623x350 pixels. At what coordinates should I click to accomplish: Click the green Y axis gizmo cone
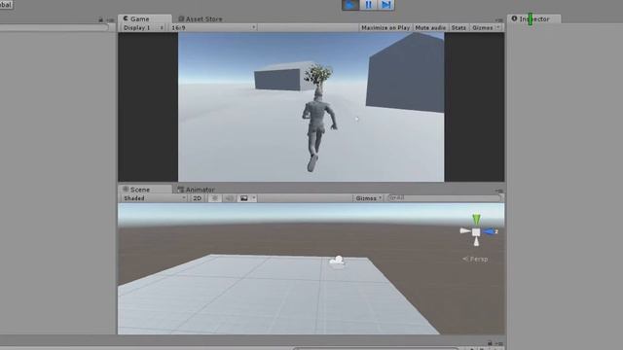476,220
